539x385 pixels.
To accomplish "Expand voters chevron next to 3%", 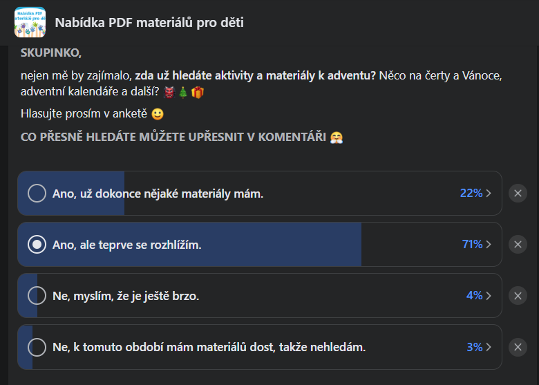I will point(489,347).
